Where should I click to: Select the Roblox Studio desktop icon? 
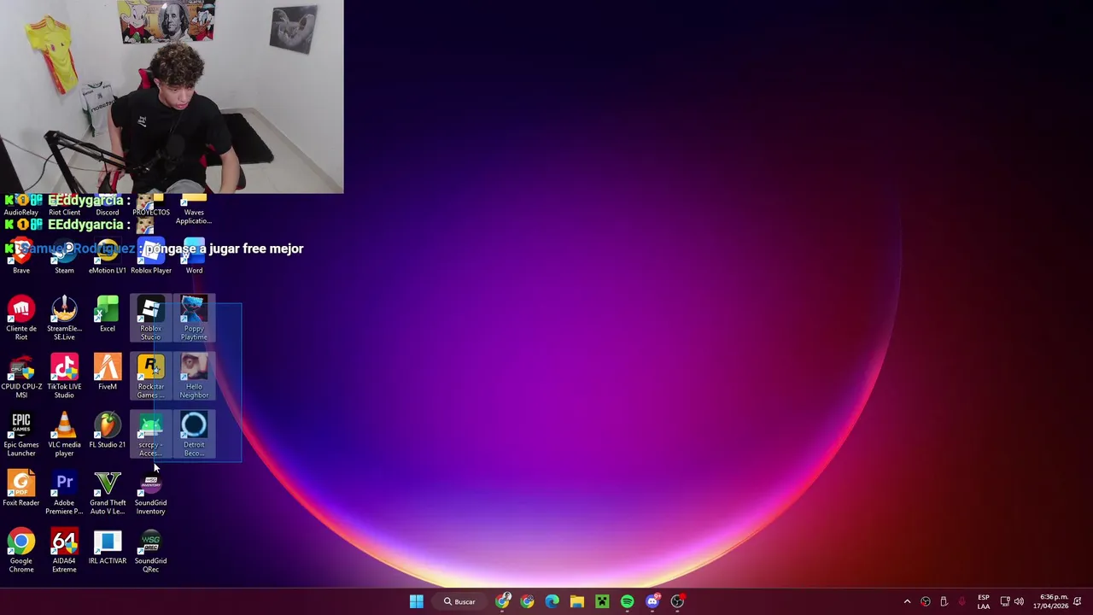pyautogui.click(x=150, y=318)
